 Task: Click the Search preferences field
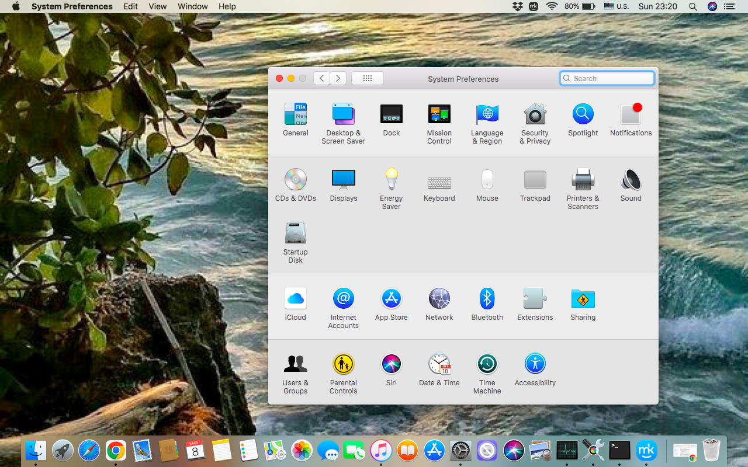coord(607,78)
